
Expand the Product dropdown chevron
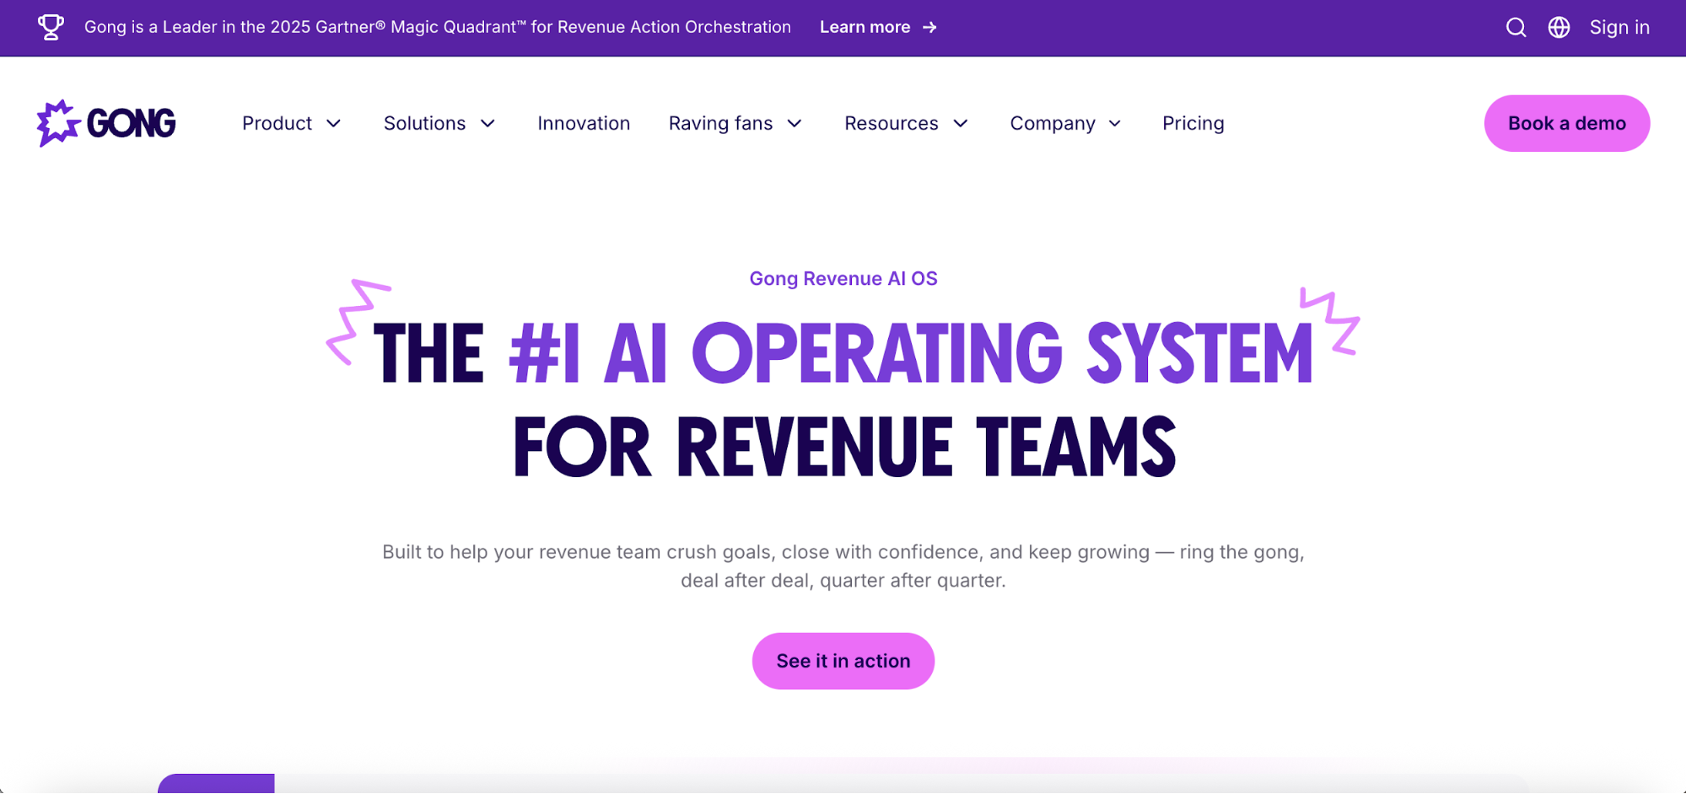coord(334,124)
